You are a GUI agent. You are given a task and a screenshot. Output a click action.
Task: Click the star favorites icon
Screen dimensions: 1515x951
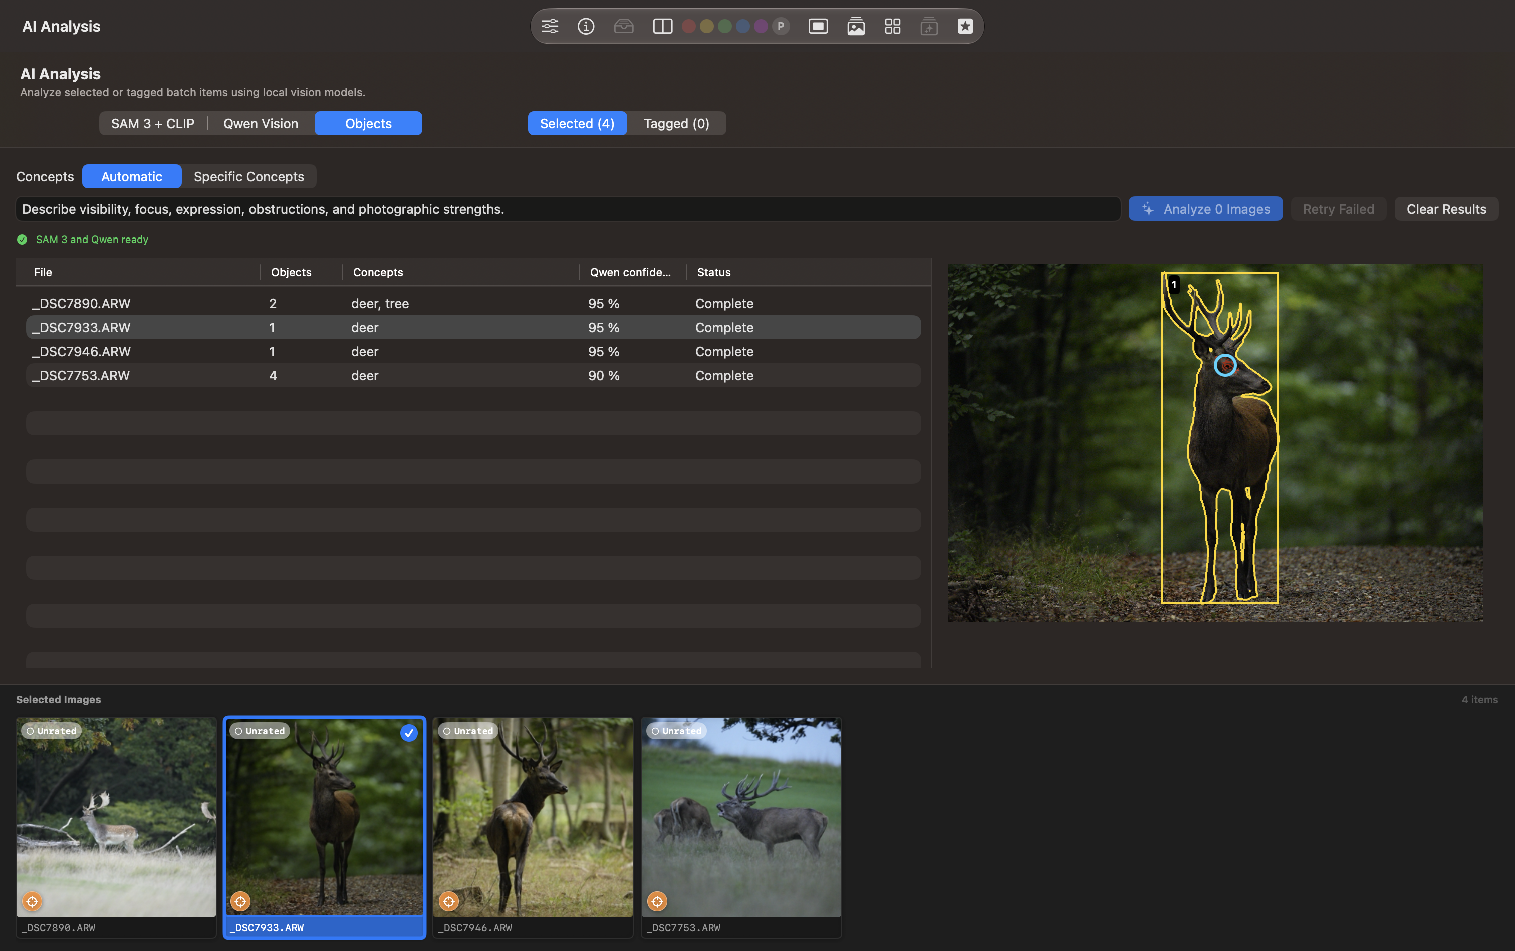(x=965, y=26)
